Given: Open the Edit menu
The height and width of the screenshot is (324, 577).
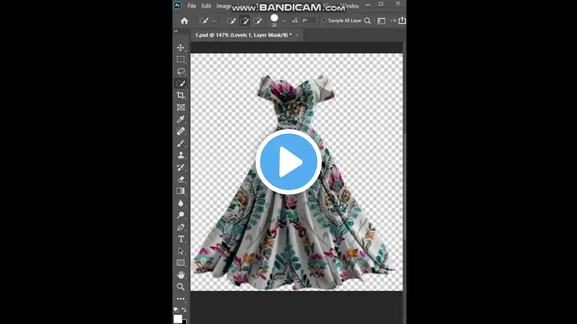Looking at the screenshot, I should tap(206, 6).
